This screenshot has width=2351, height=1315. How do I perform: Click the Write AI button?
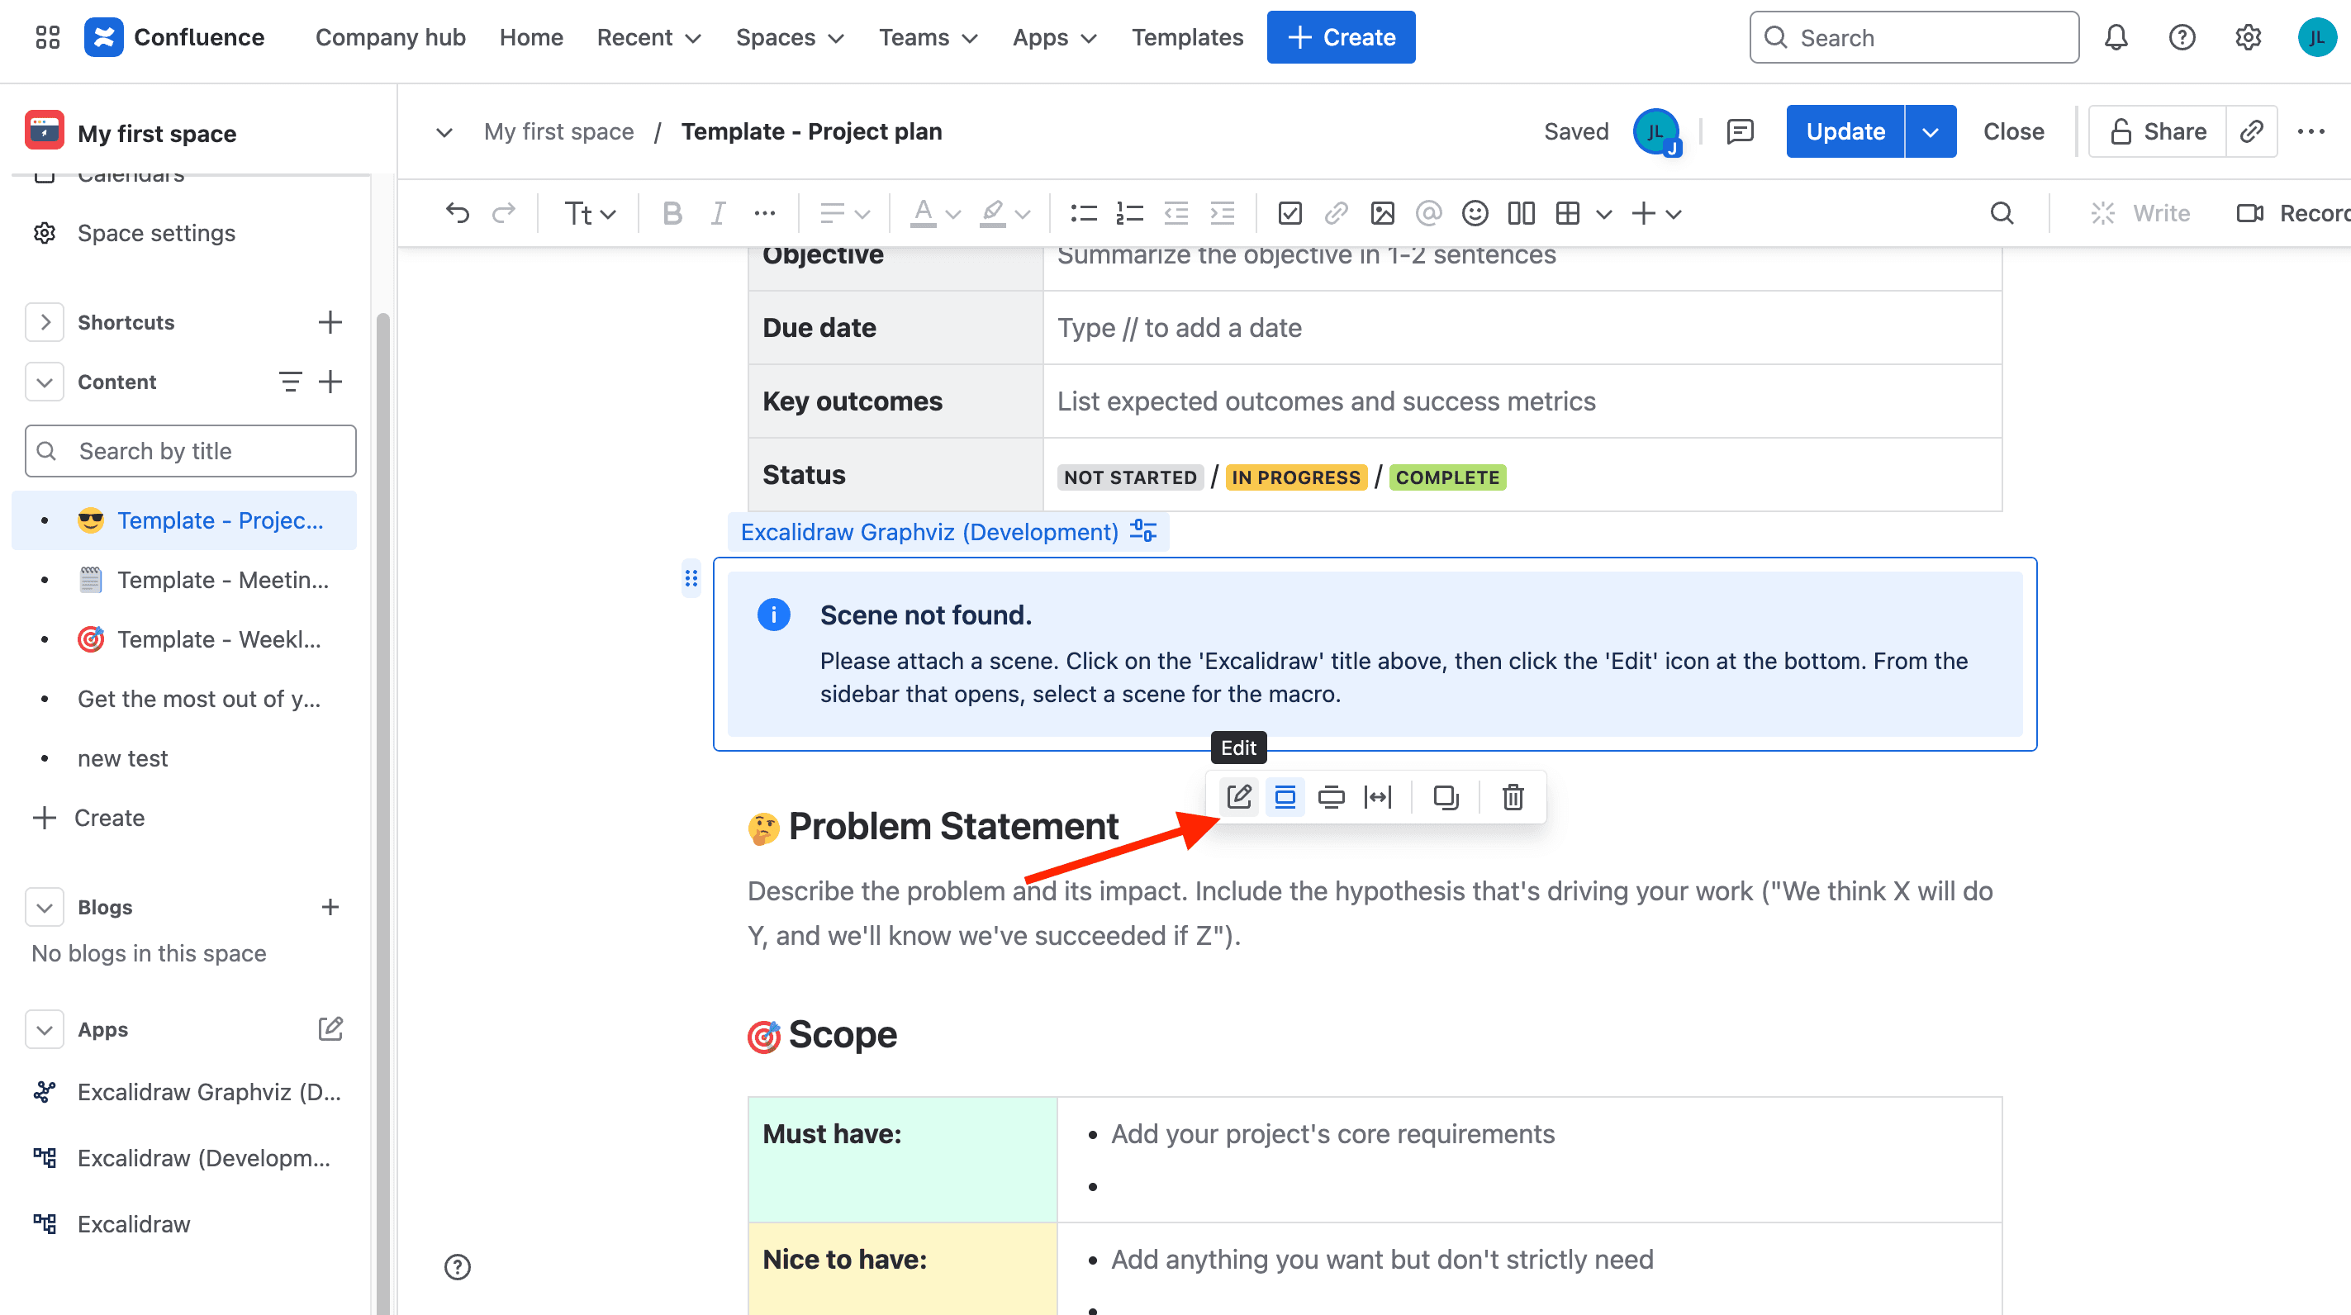click(x=2140, y=214)
